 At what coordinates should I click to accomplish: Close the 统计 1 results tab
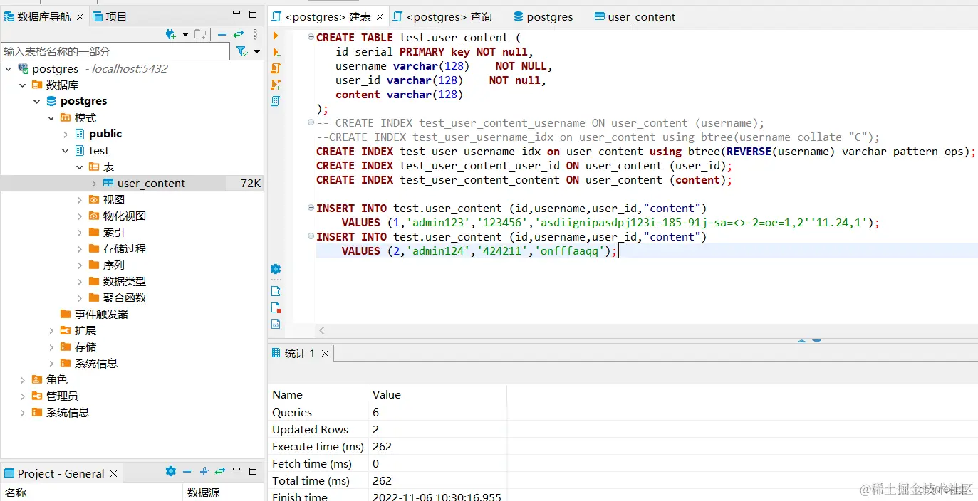click(x=325, y=353)
